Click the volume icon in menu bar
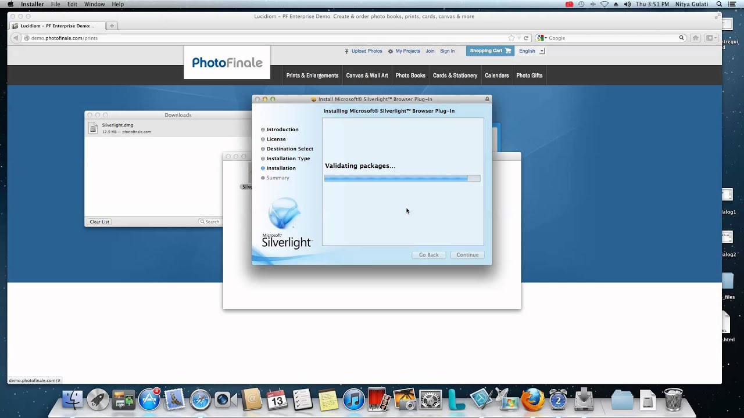Image resolution: width=744 pixels, height=418 pixels. pos(627,4)
